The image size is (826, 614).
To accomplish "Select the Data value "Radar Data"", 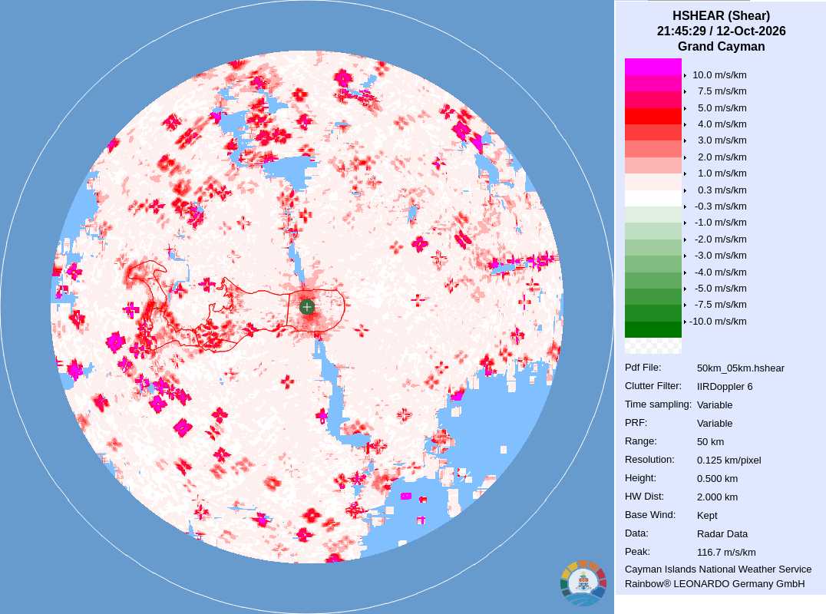I will click(x=722, y=534).
